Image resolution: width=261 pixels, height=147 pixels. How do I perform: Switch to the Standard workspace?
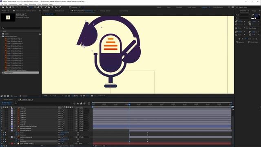tap(179, 7)
